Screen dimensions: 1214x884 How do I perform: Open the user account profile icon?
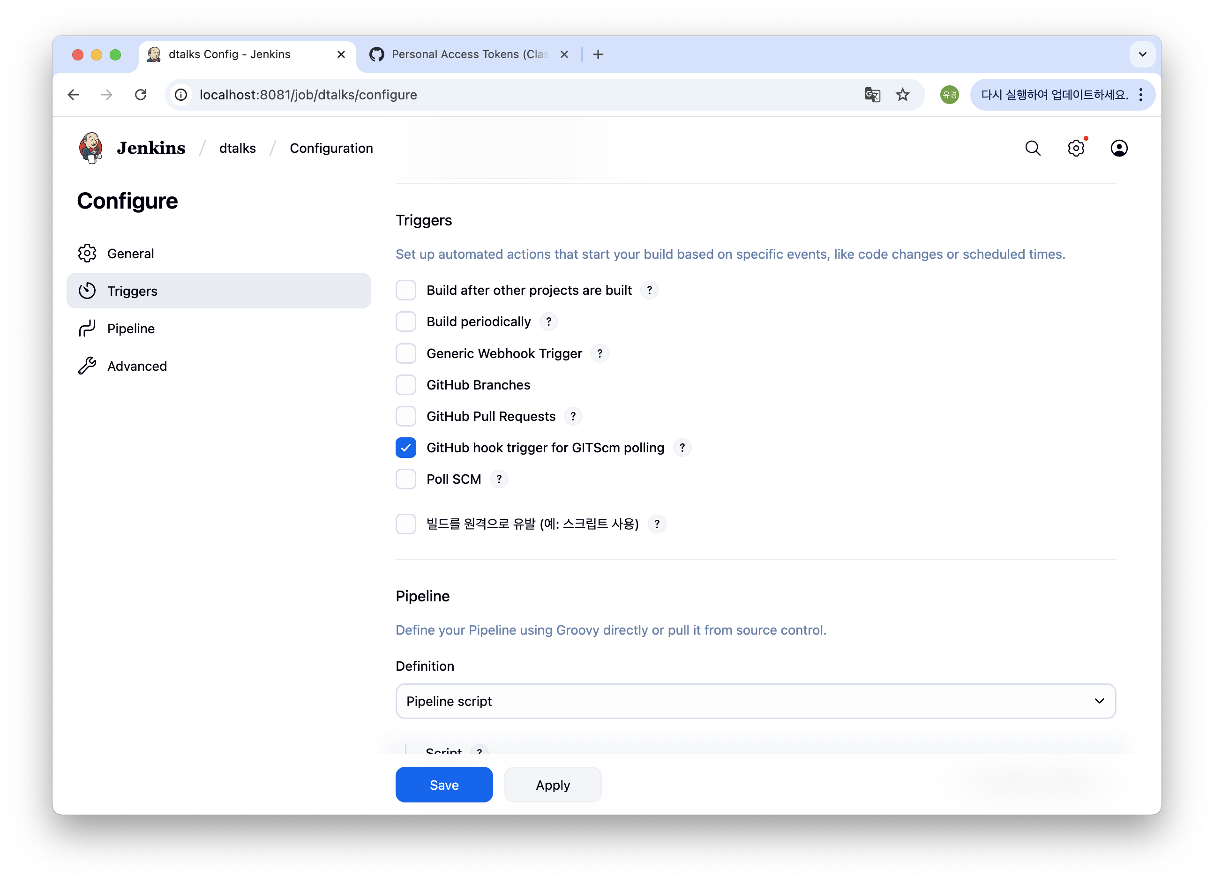tap(1119, 148)
